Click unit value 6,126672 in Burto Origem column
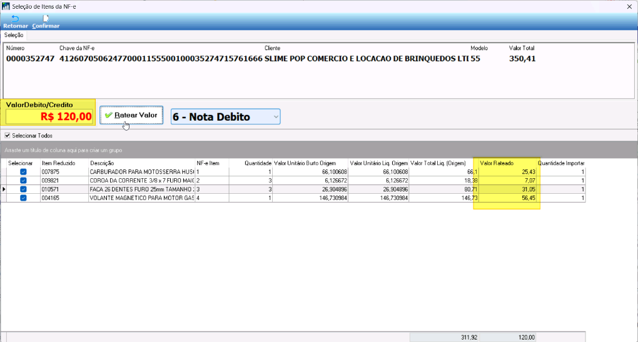The width and height of the screenshot is (638, 342). pyautogui.click(x=310, y=181)
